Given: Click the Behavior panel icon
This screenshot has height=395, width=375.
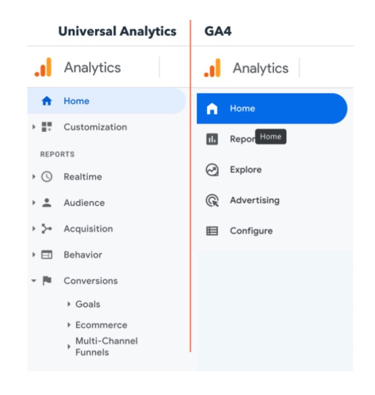Looking at the screenshot, I should (x=47, y=255).
